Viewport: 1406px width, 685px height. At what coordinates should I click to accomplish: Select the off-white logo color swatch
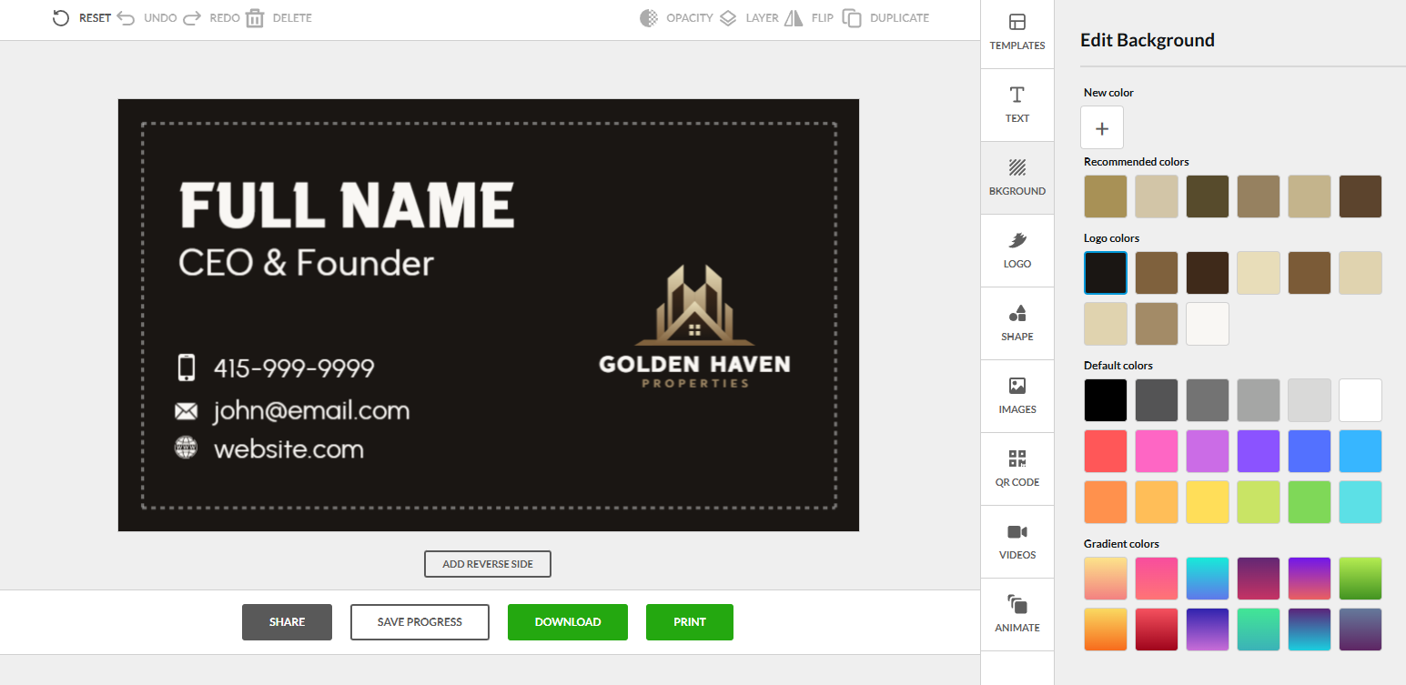[1208, 324]
